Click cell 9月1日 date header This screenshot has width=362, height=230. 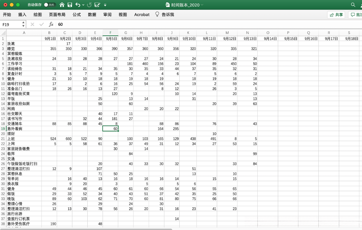pyautogui.click(x=50, y=38)
